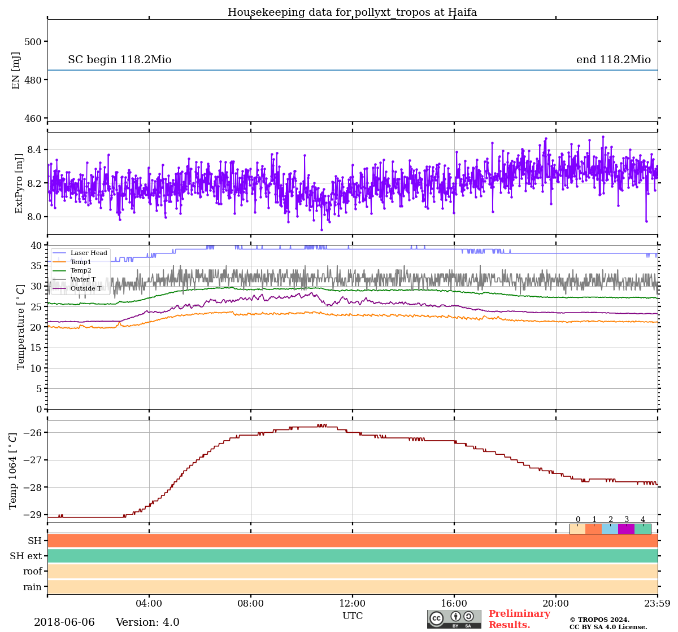Click the green SH ext status bar
The height and width of the screenshot is (632, 678).
click(353, 556)
